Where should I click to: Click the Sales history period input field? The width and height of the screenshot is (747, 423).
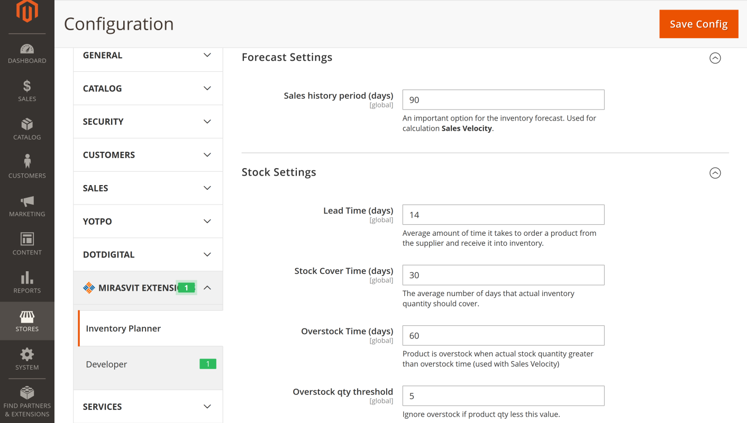coord(503,100)
